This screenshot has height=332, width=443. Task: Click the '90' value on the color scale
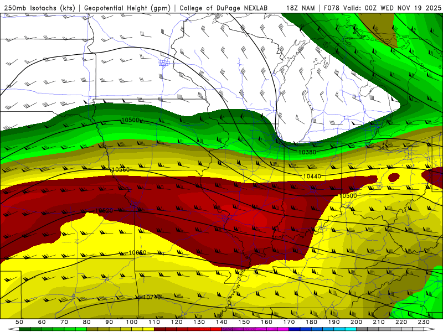[x=109, y=322]
